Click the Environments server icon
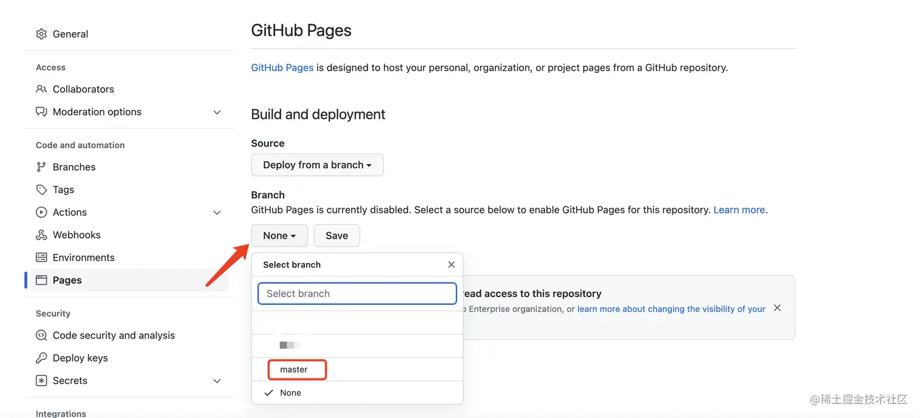This screenshot has height=418, width=920. [41, 258]
